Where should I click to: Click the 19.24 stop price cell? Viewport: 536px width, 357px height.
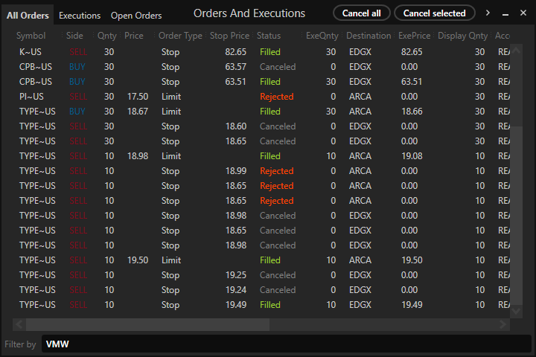point(236,290)
